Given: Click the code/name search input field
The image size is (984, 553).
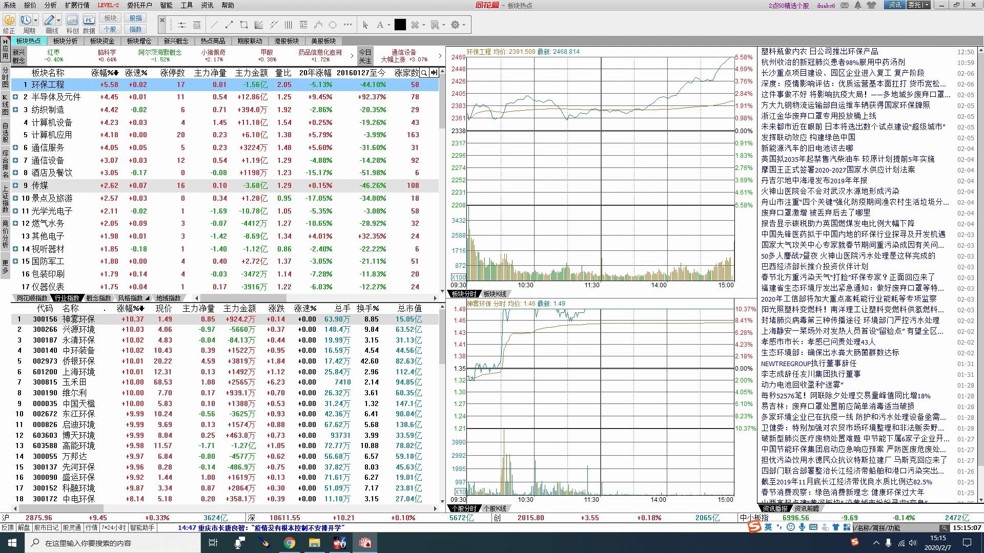Looking at the screenshot, I should [x=896, y=527].
